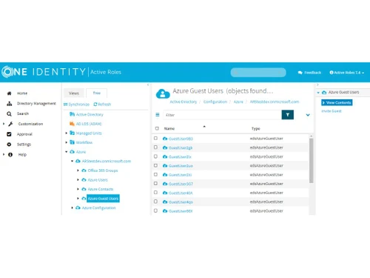Expand the Workflow tree node

click(66, 142)
